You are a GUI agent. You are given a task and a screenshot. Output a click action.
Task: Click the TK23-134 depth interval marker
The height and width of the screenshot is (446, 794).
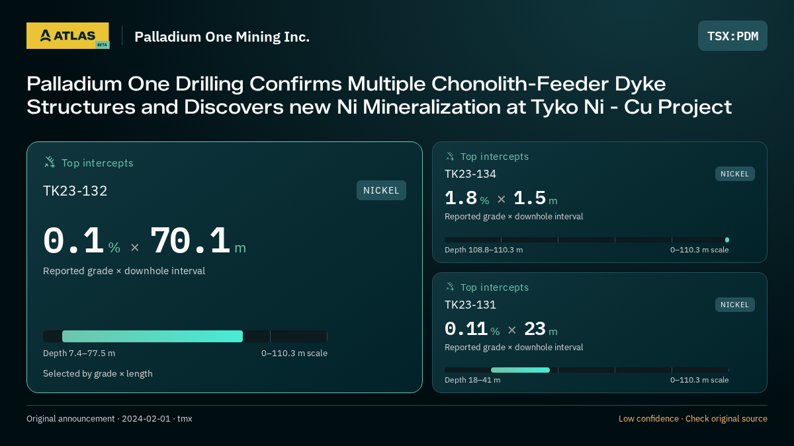727,240
